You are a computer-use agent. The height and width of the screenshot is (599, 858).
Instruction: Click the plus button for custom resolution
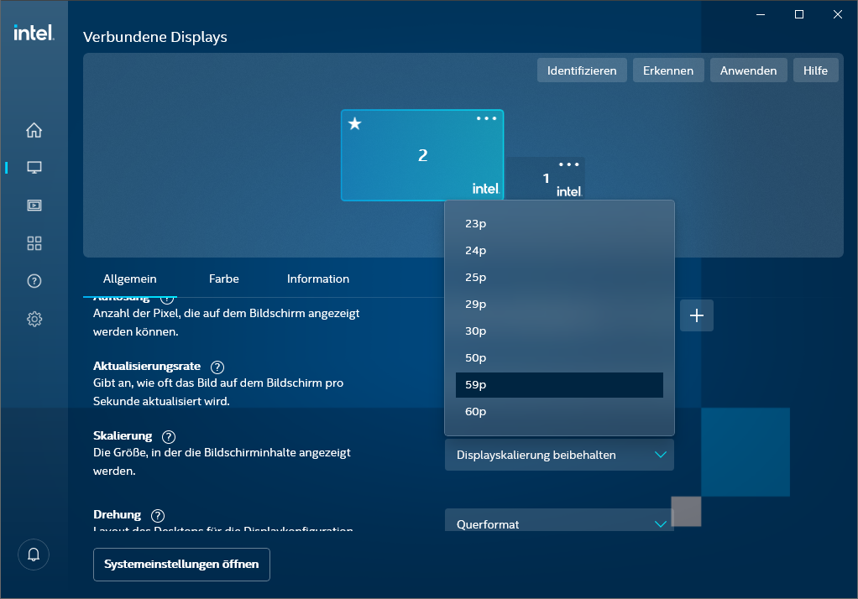tap(697, 315)
